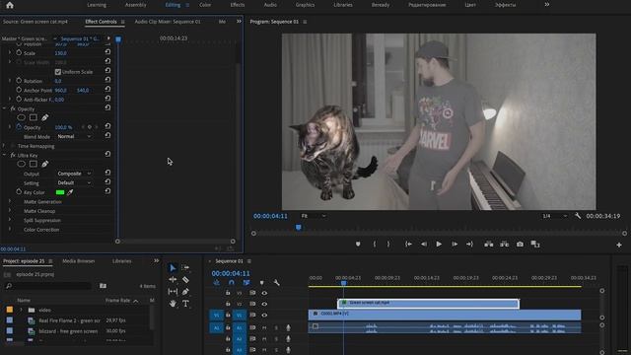Open Blend Mode dropdown
The height and width of the screenshot is (355, 631).
(74, 136)
